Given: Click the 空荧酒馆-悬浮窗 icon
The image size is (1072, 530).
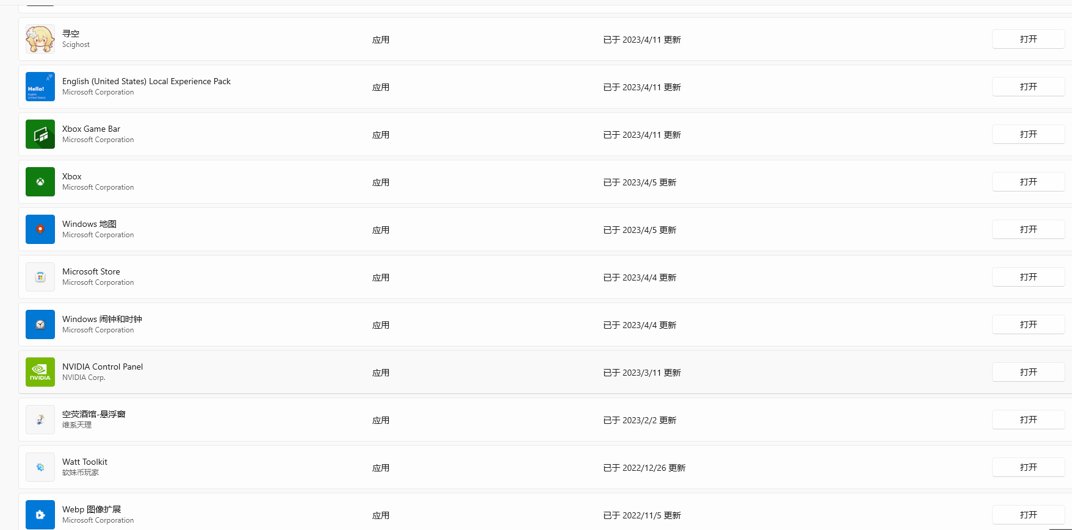Looking at the screenshot, I should tap(40, 419).
